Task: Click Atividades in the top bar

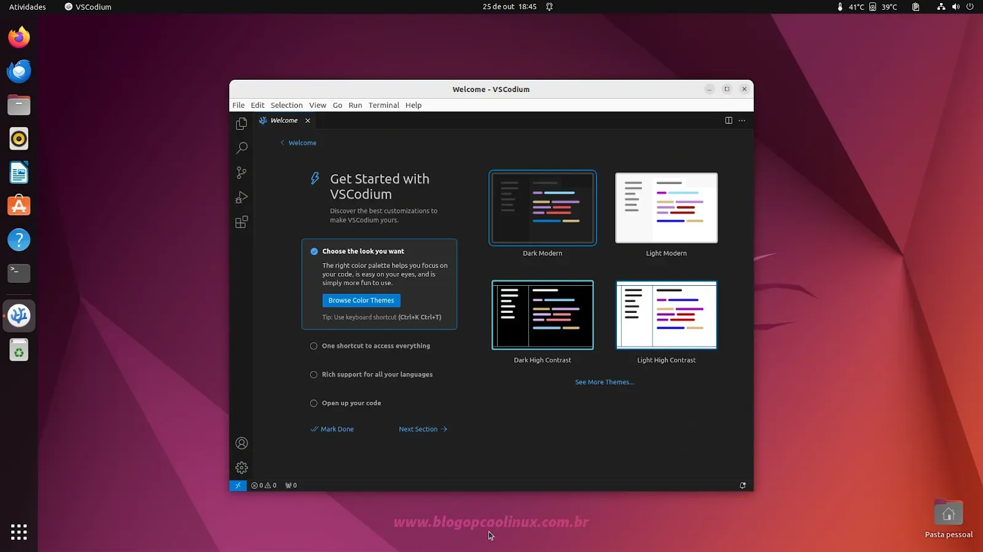Action: coord(28,7)
